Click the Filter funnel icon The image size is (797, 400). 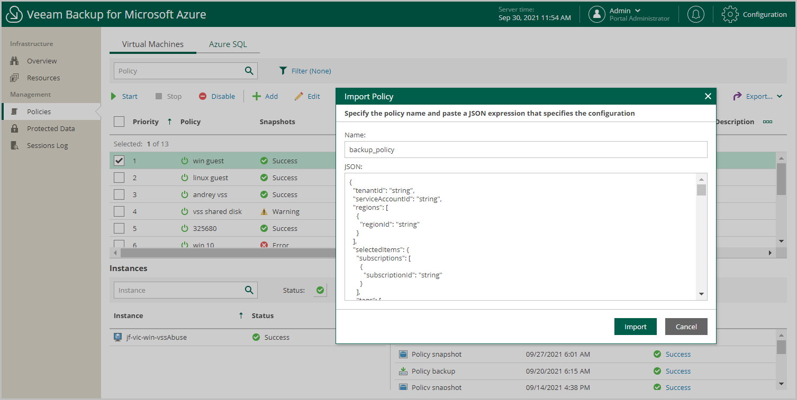[283, 71]
